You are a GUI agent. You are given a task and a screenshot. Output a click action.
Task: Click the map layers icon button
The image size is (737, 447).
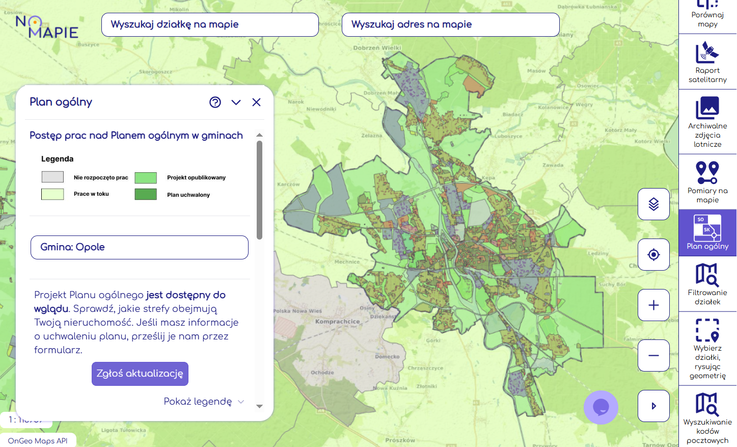653,204
